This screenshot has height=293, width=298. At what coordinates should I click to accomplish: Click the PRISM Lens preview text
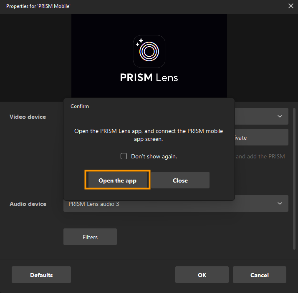pos(149,78)
